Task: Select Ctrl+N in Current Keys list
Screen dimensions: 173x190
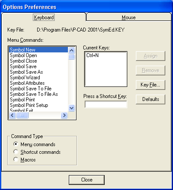Action: 92,55
